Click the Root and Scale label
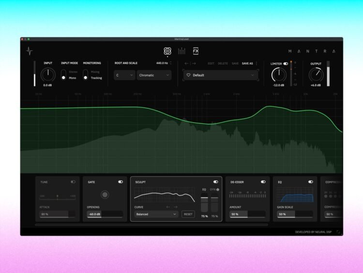The width and height of the screenshot is (363, 273). 126,63
